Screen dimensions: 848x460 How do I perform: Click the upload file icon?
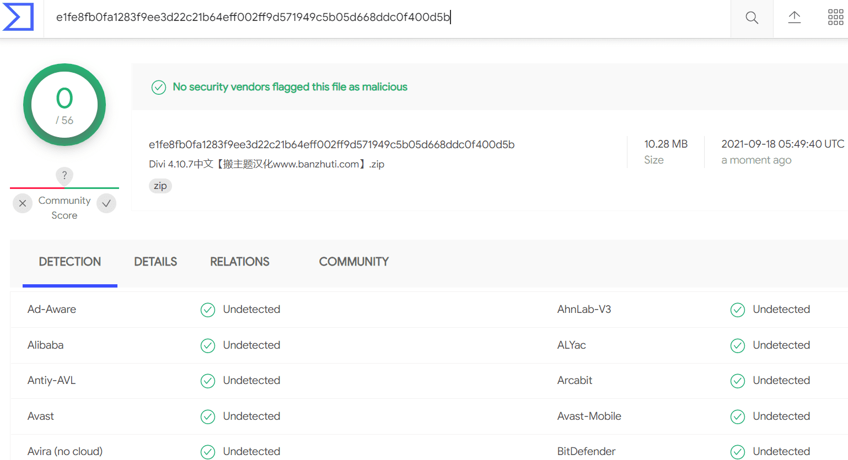(795, 17)
